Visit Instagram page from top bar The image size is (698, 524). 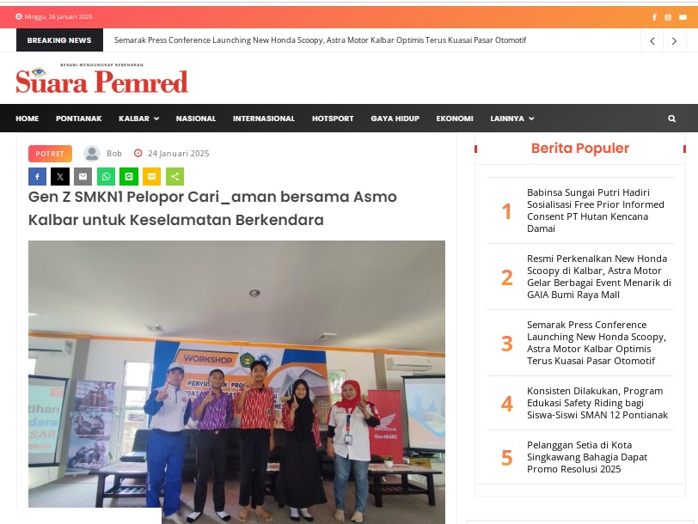pos(668,17)
